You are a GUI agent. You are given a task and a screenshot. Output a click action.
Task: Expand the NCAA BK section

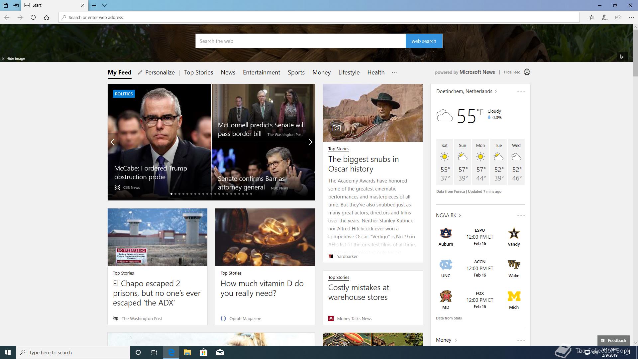click(448, 215)
